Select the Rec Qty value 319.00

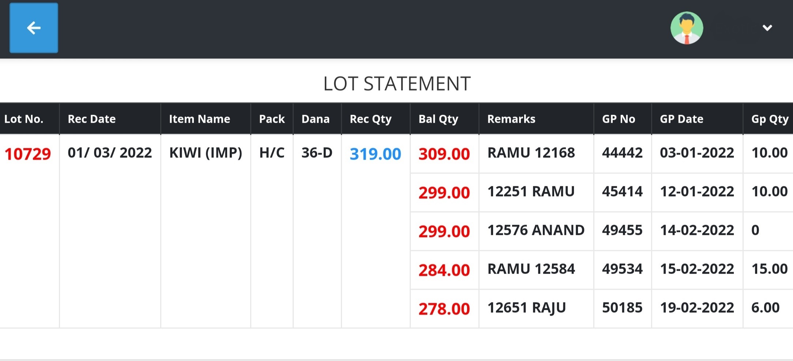[375, 154]
